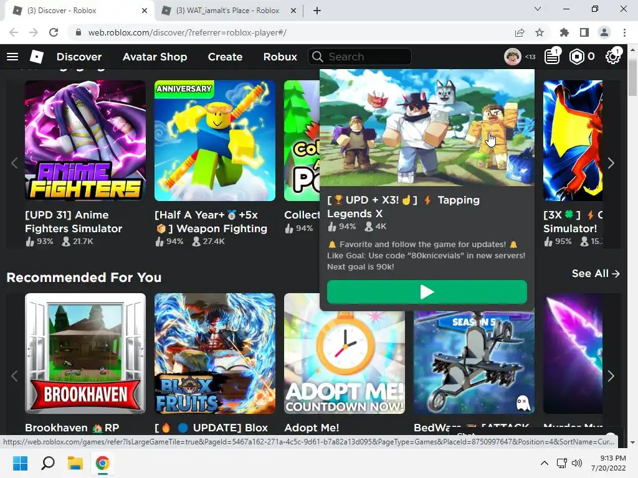View site info lock icon
638x478 pixels.
point(79,32)
